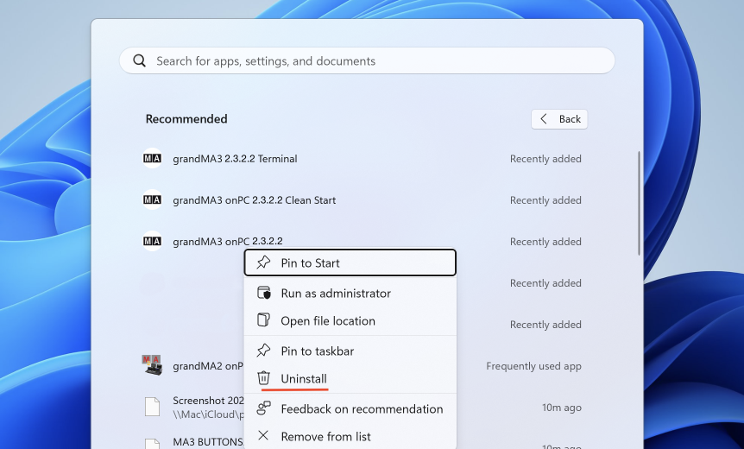
Task: Go back with the Back button
Action: [559, 119]
